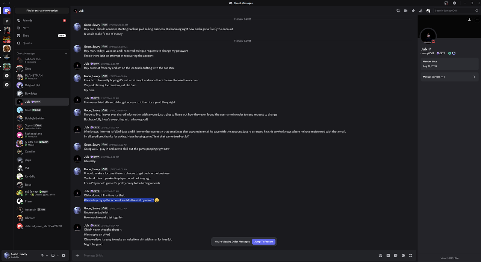Mute the microphone
Image resolution: width=481 pixels, height=262 pixels.
click(x=42, y=255)
